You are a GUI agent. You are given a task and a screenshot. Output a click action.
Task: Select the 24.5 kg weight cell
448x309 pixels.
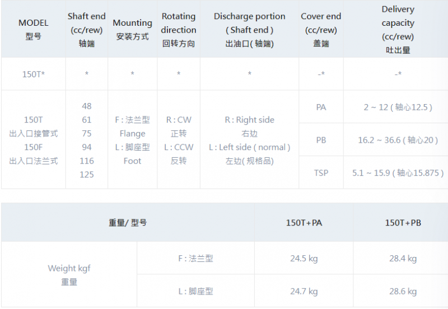click(x=304, y=259)
